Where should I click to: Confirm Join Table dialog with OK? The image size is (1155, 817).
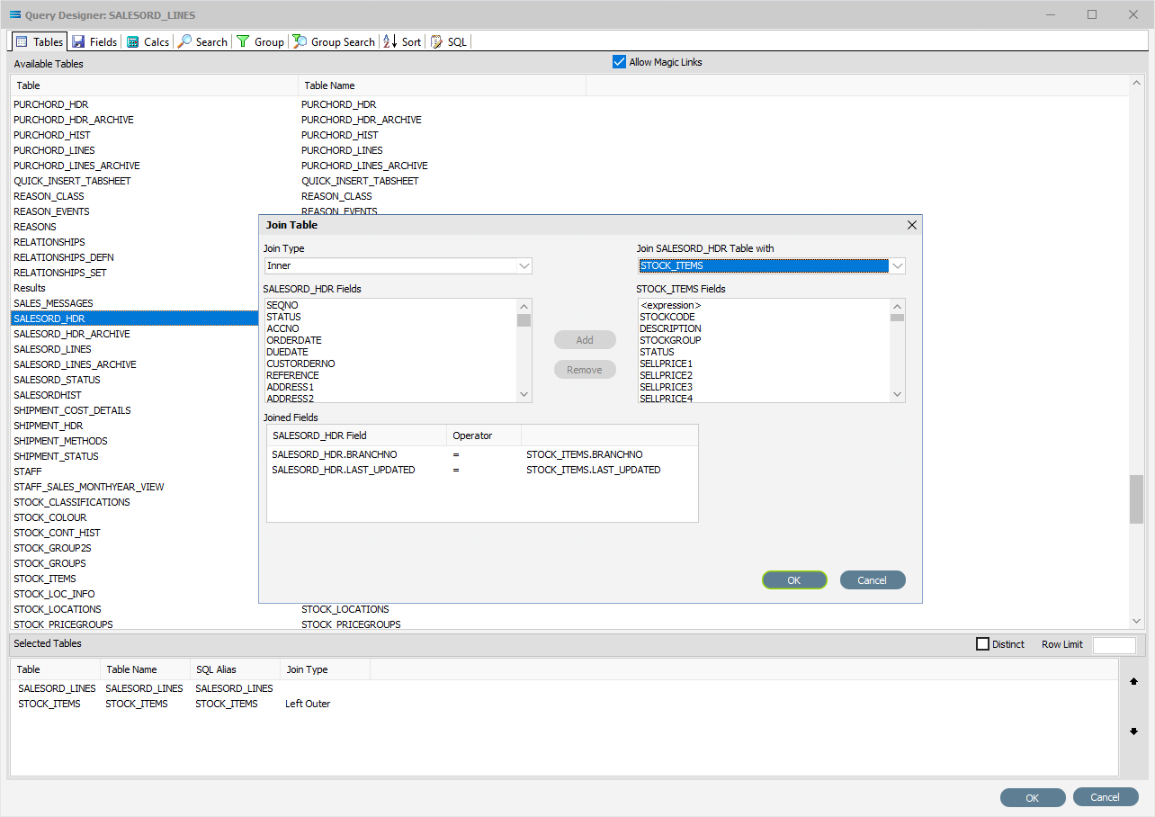(x=794, y=580)
